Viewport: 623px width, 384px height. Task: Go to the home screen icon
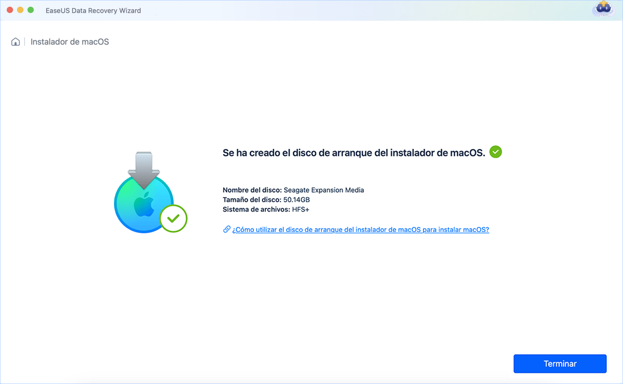[x=16, y=42]
